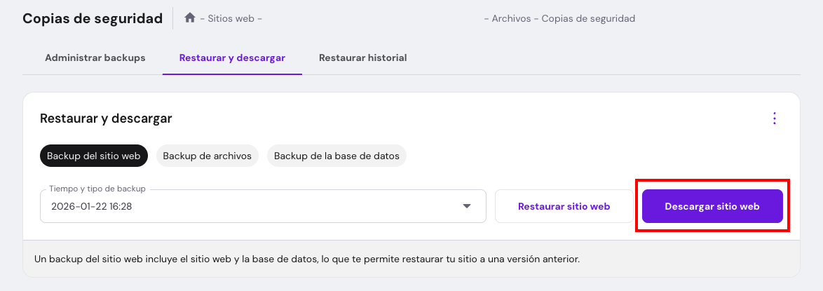Screen dimensions: 823x291
Task: Click the Tiempo y tipo de backup label
Action: tap(97, 189)
